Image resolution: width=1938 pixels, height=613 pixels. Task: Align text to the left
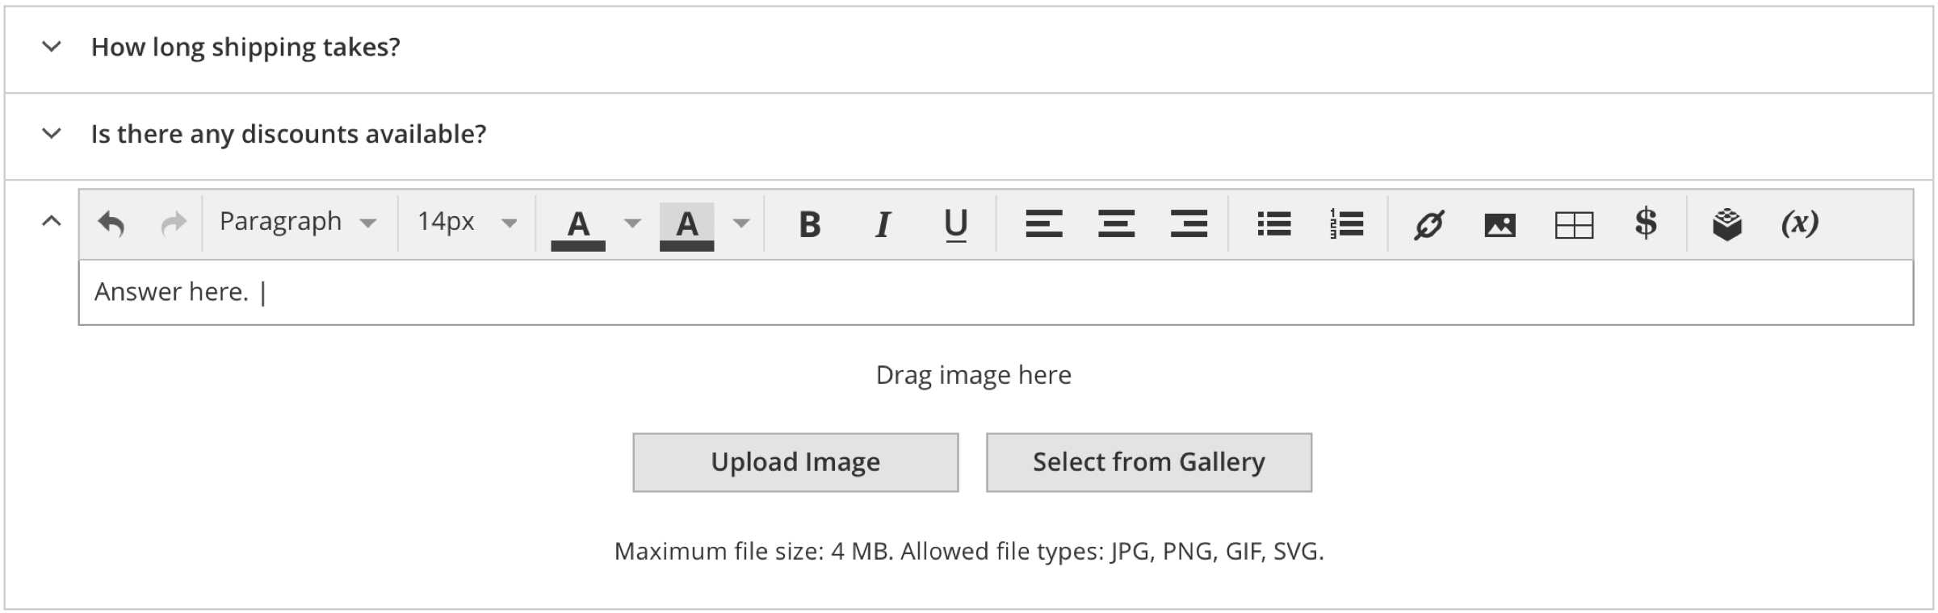click(1043, 223)
